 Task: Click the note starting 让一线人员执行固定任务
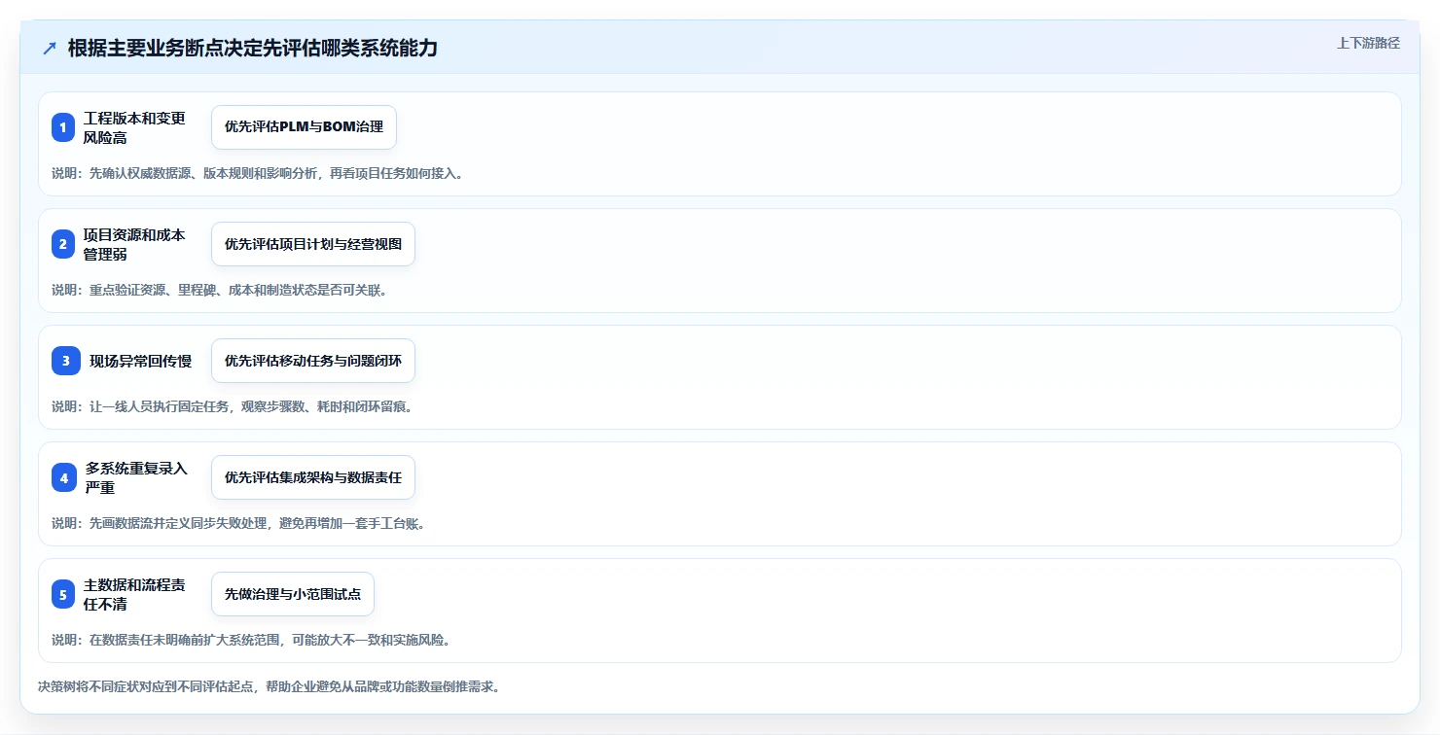(232, 406)
